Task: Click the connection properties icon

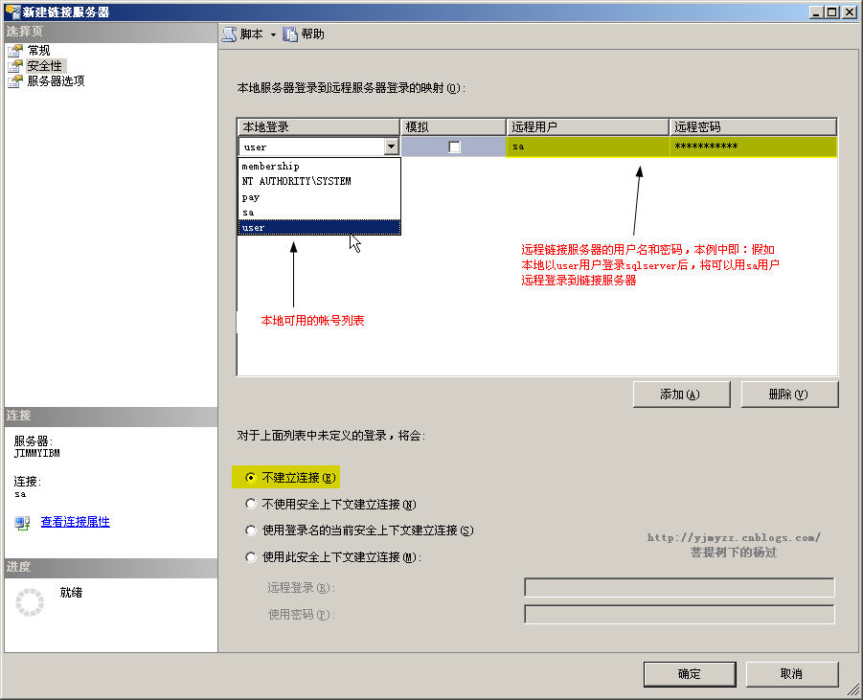Action: (23, 522)
